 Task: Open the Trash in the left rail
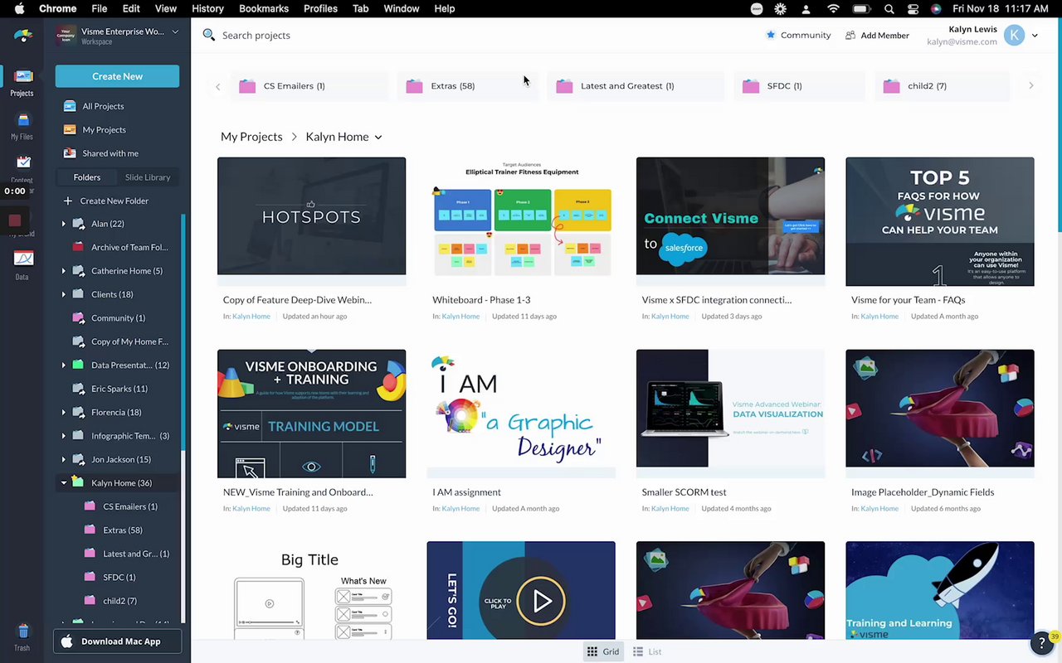pos(22,637)
